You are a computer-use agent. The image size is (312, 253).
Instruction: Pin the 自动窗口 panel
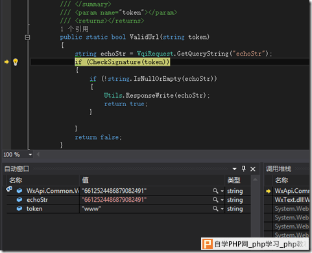pos(244,169)
